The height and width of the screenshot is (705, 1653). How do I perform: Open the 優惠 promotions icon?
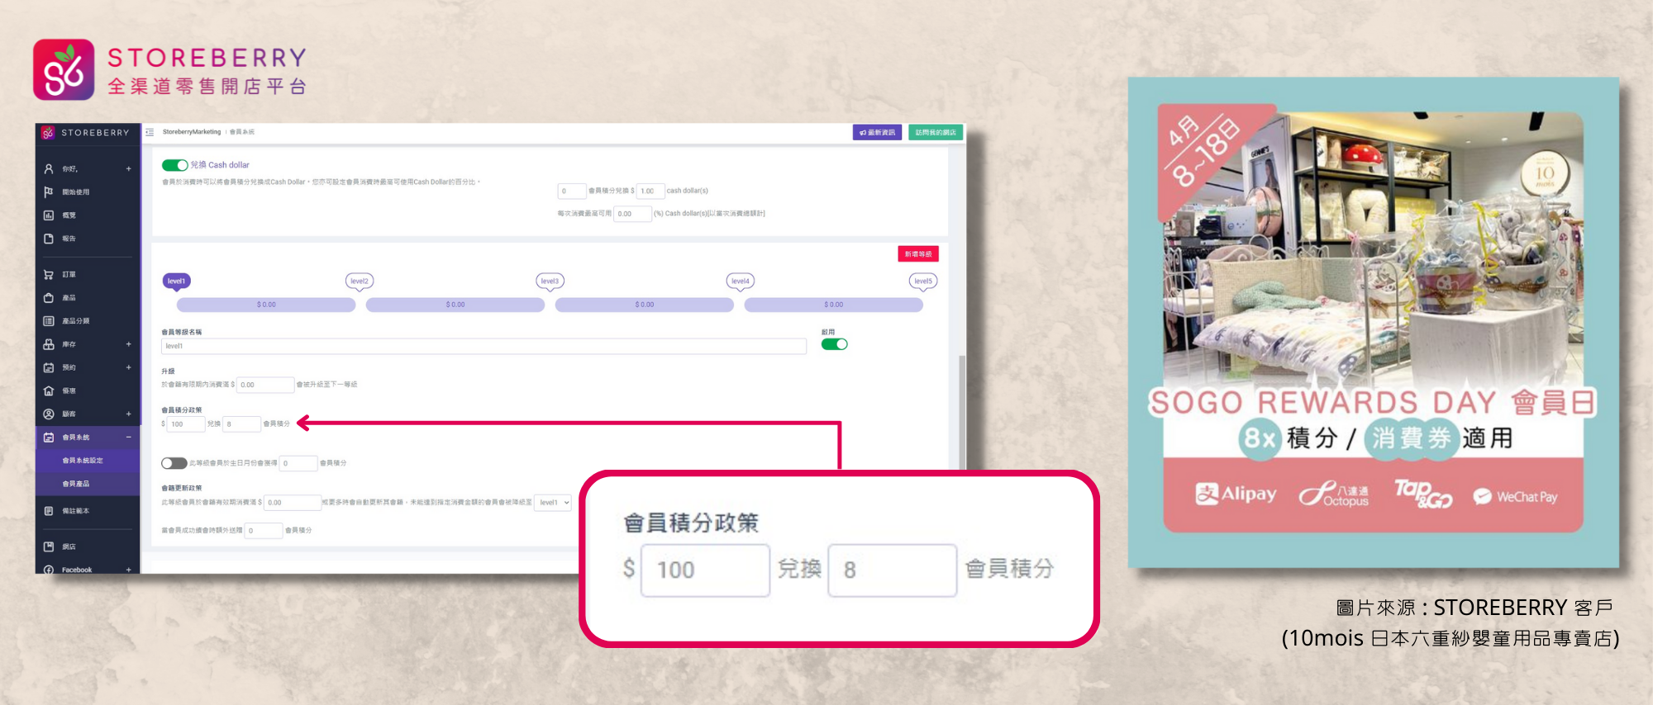coord(49,390)
